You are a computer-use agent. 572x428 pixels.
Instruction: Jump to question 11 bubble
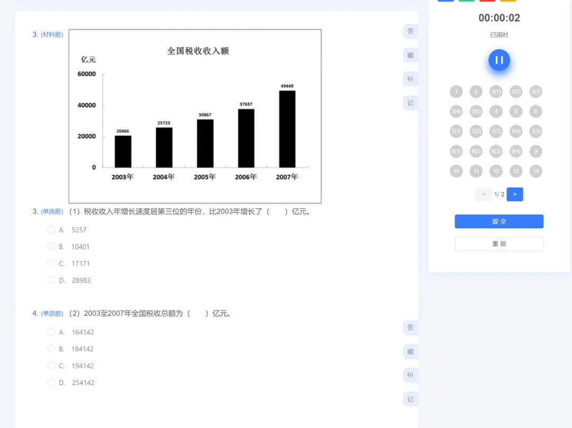(476, 171)
